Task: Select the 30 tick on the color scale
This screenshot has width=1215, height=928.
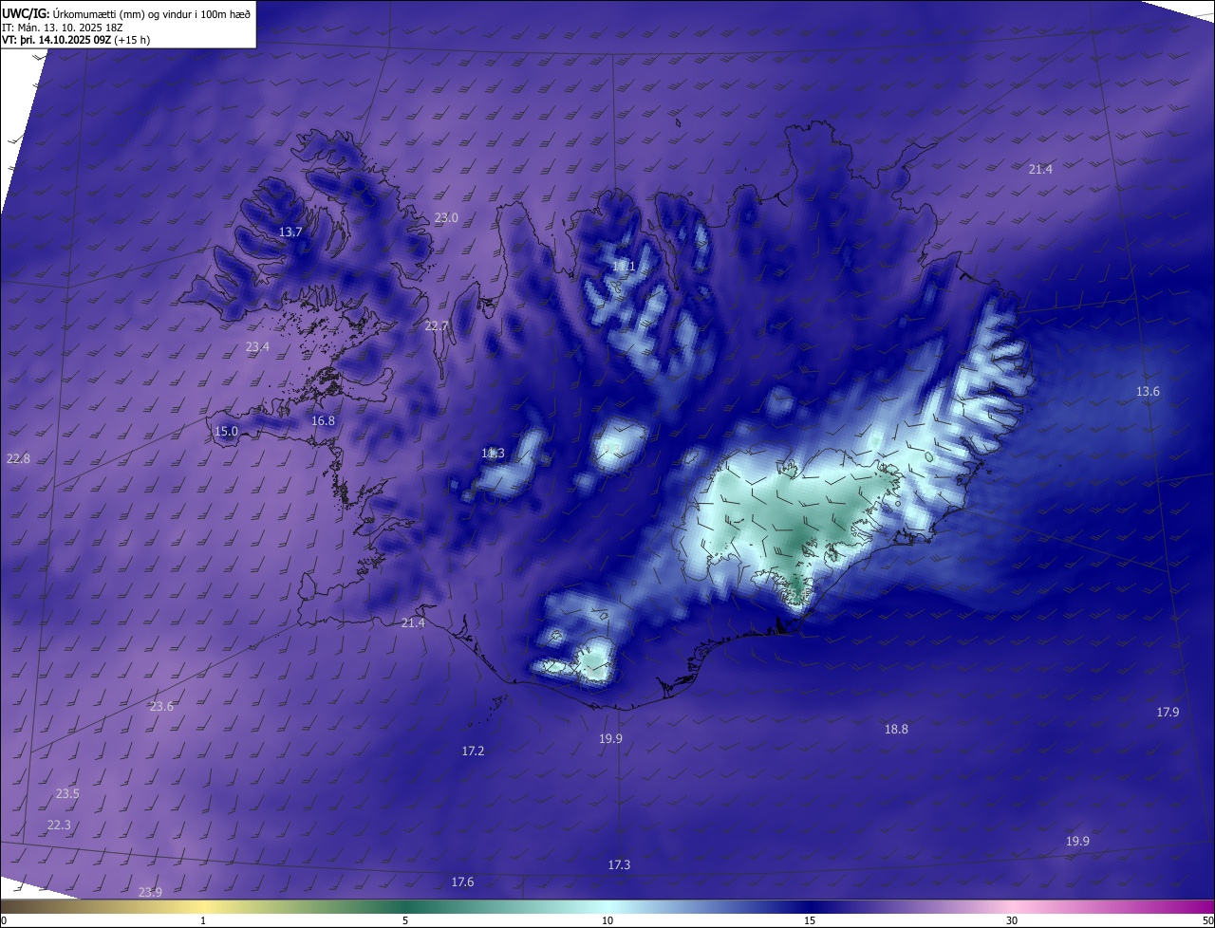Action: coord(1012,921)
